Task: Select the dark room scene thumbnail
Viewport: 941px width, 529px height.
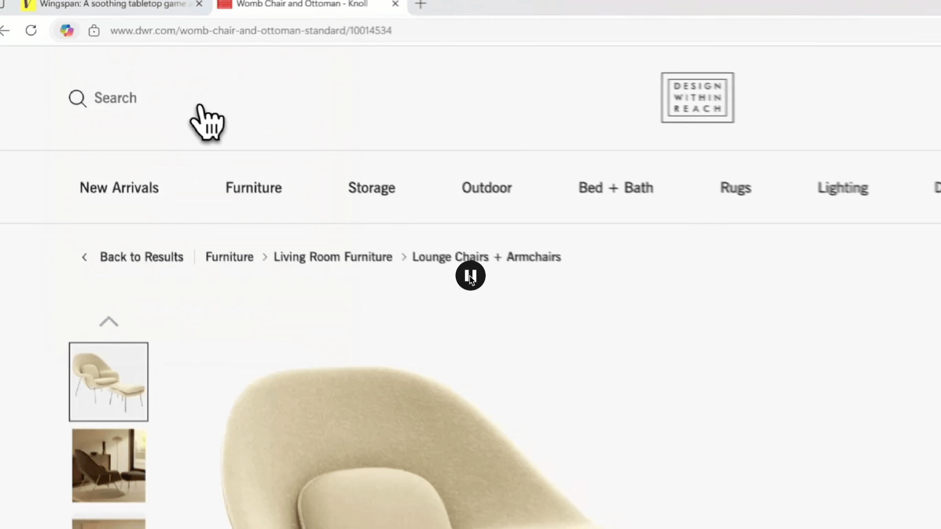Action: [108, 465]
